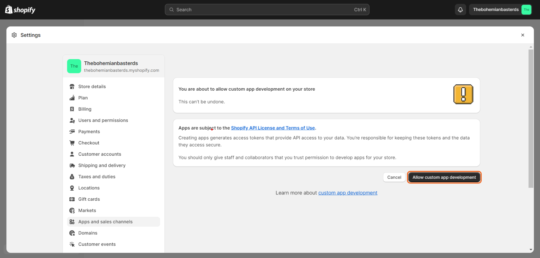Click 'This can't be undone.' text
Image resolution: width=540 pixels, height=258 pixels.
click(202, 102)
